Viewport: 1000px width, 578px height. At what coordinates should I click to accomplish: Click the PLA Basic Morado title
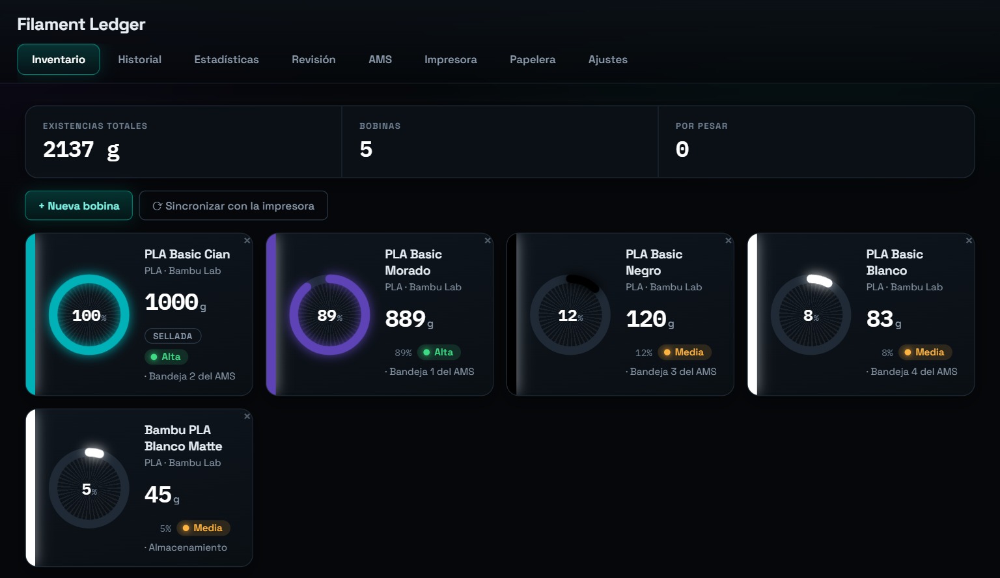(x=413, y=262)
